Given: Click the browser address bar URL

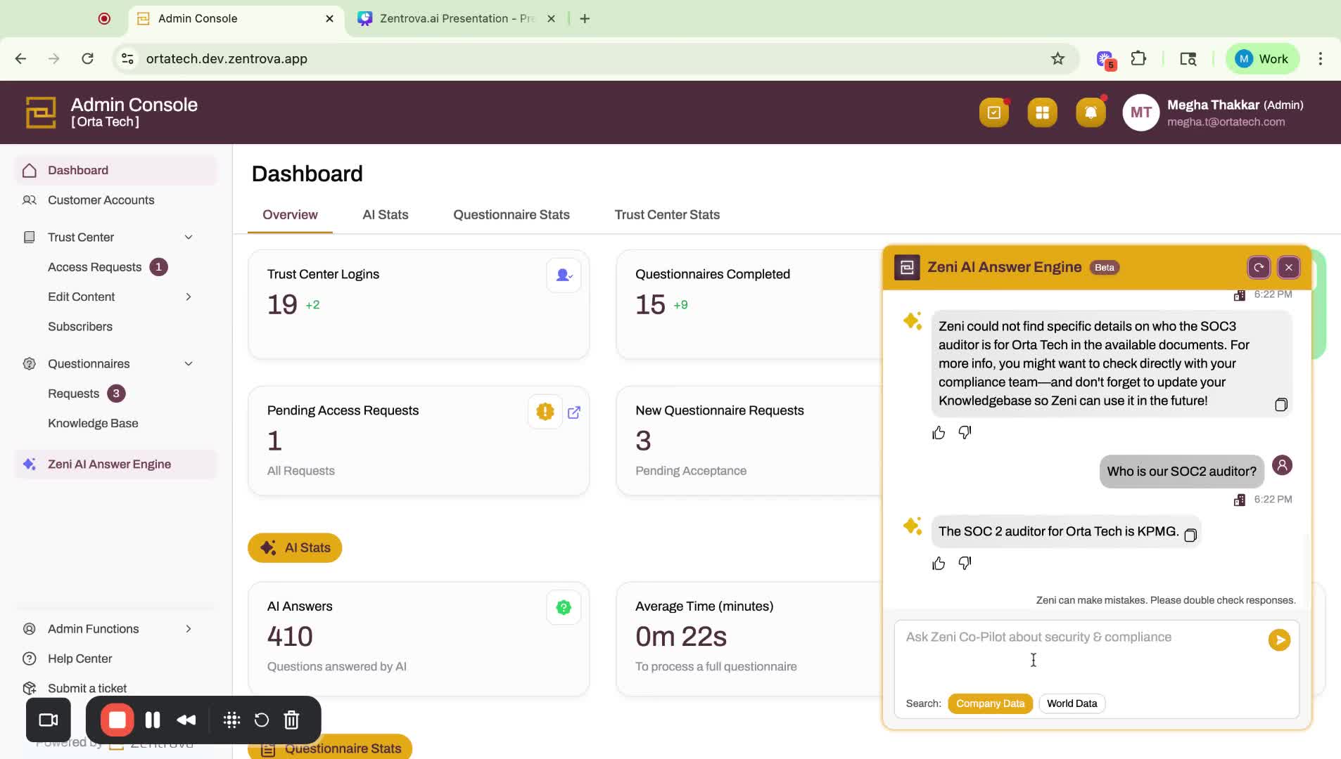Looking at the screenshot, I should [227, 59].
